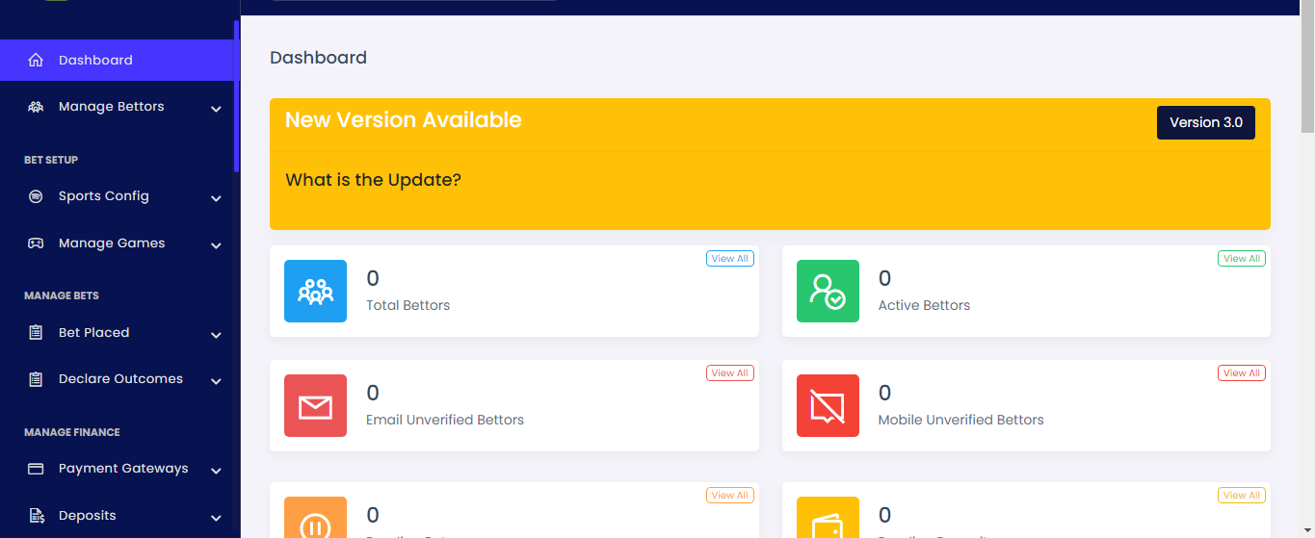Click View All on Total Bettors card
Viewport: 1315px width, 538px height.
(729, 259)
